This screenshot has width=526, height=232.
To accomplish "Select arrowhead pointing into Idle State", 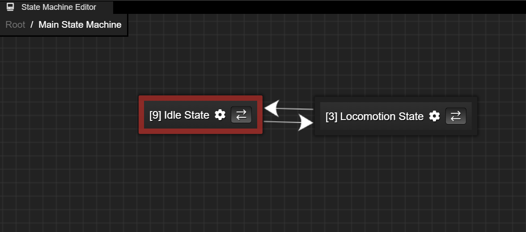I will point(272,108).
